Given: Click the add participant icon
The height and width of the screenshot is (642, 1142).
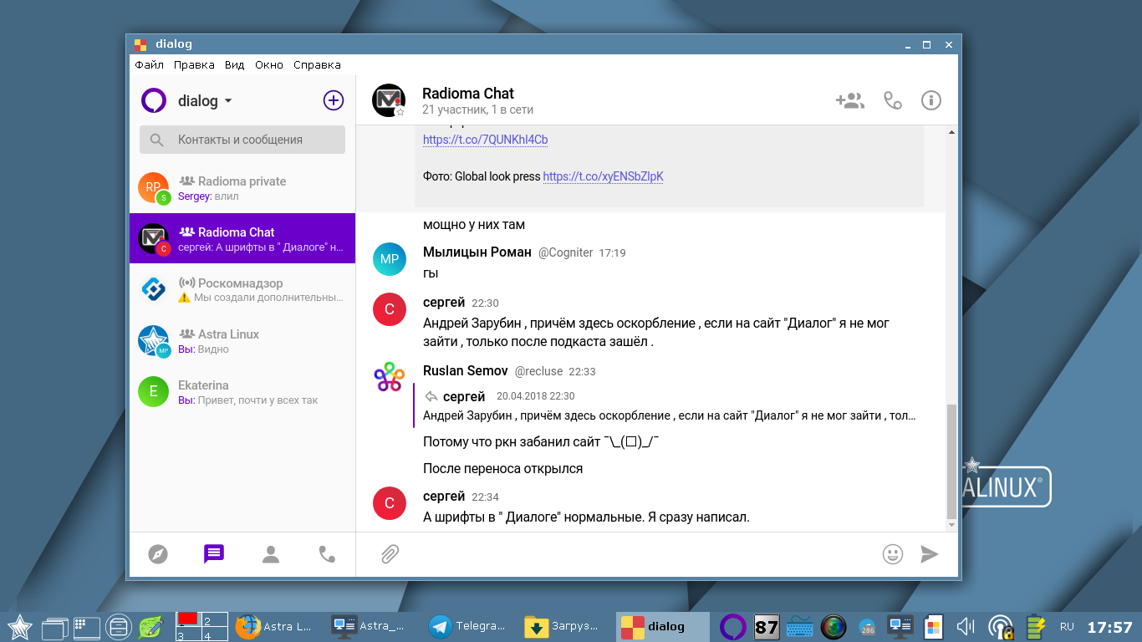Looking at the screenshot, I should click(850, 101).
